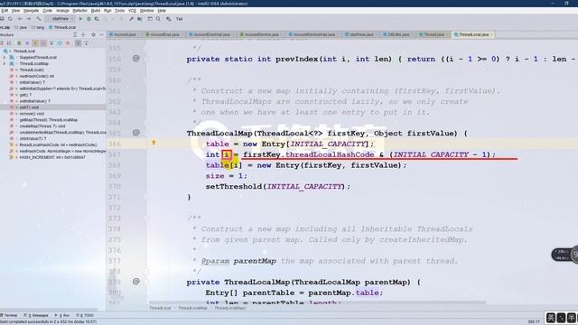Viewport: 578px width, 325px height.
Task: Click ThreadLocal in the bottom breadcrumb
Action: 160,308
